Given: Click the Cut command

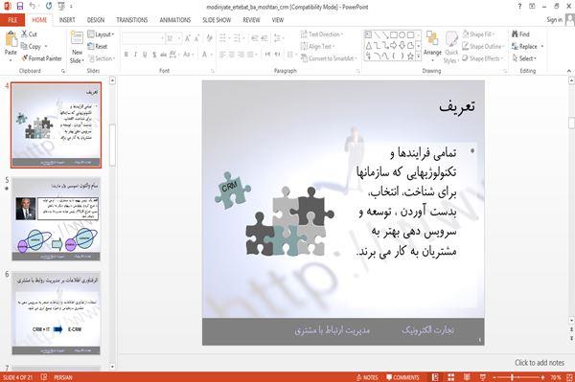Looking at the screenshot, I should coord(29,34).
